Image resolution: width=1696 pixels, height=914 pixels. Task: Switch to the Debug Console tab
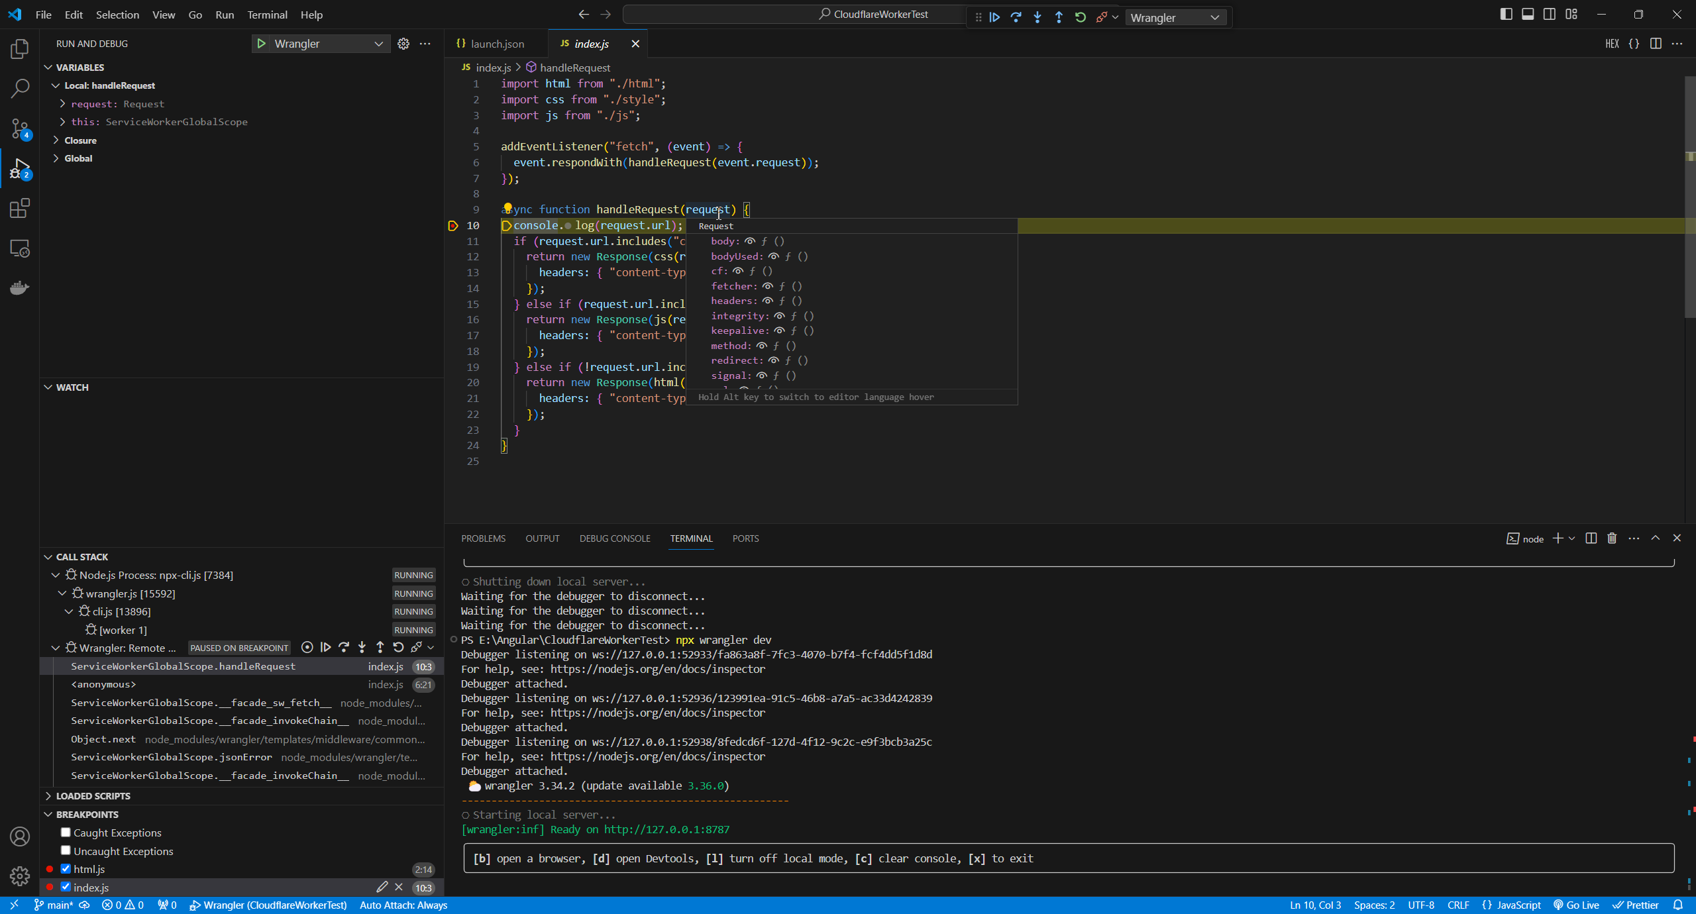pyautogui.click(x=614, y=538)
